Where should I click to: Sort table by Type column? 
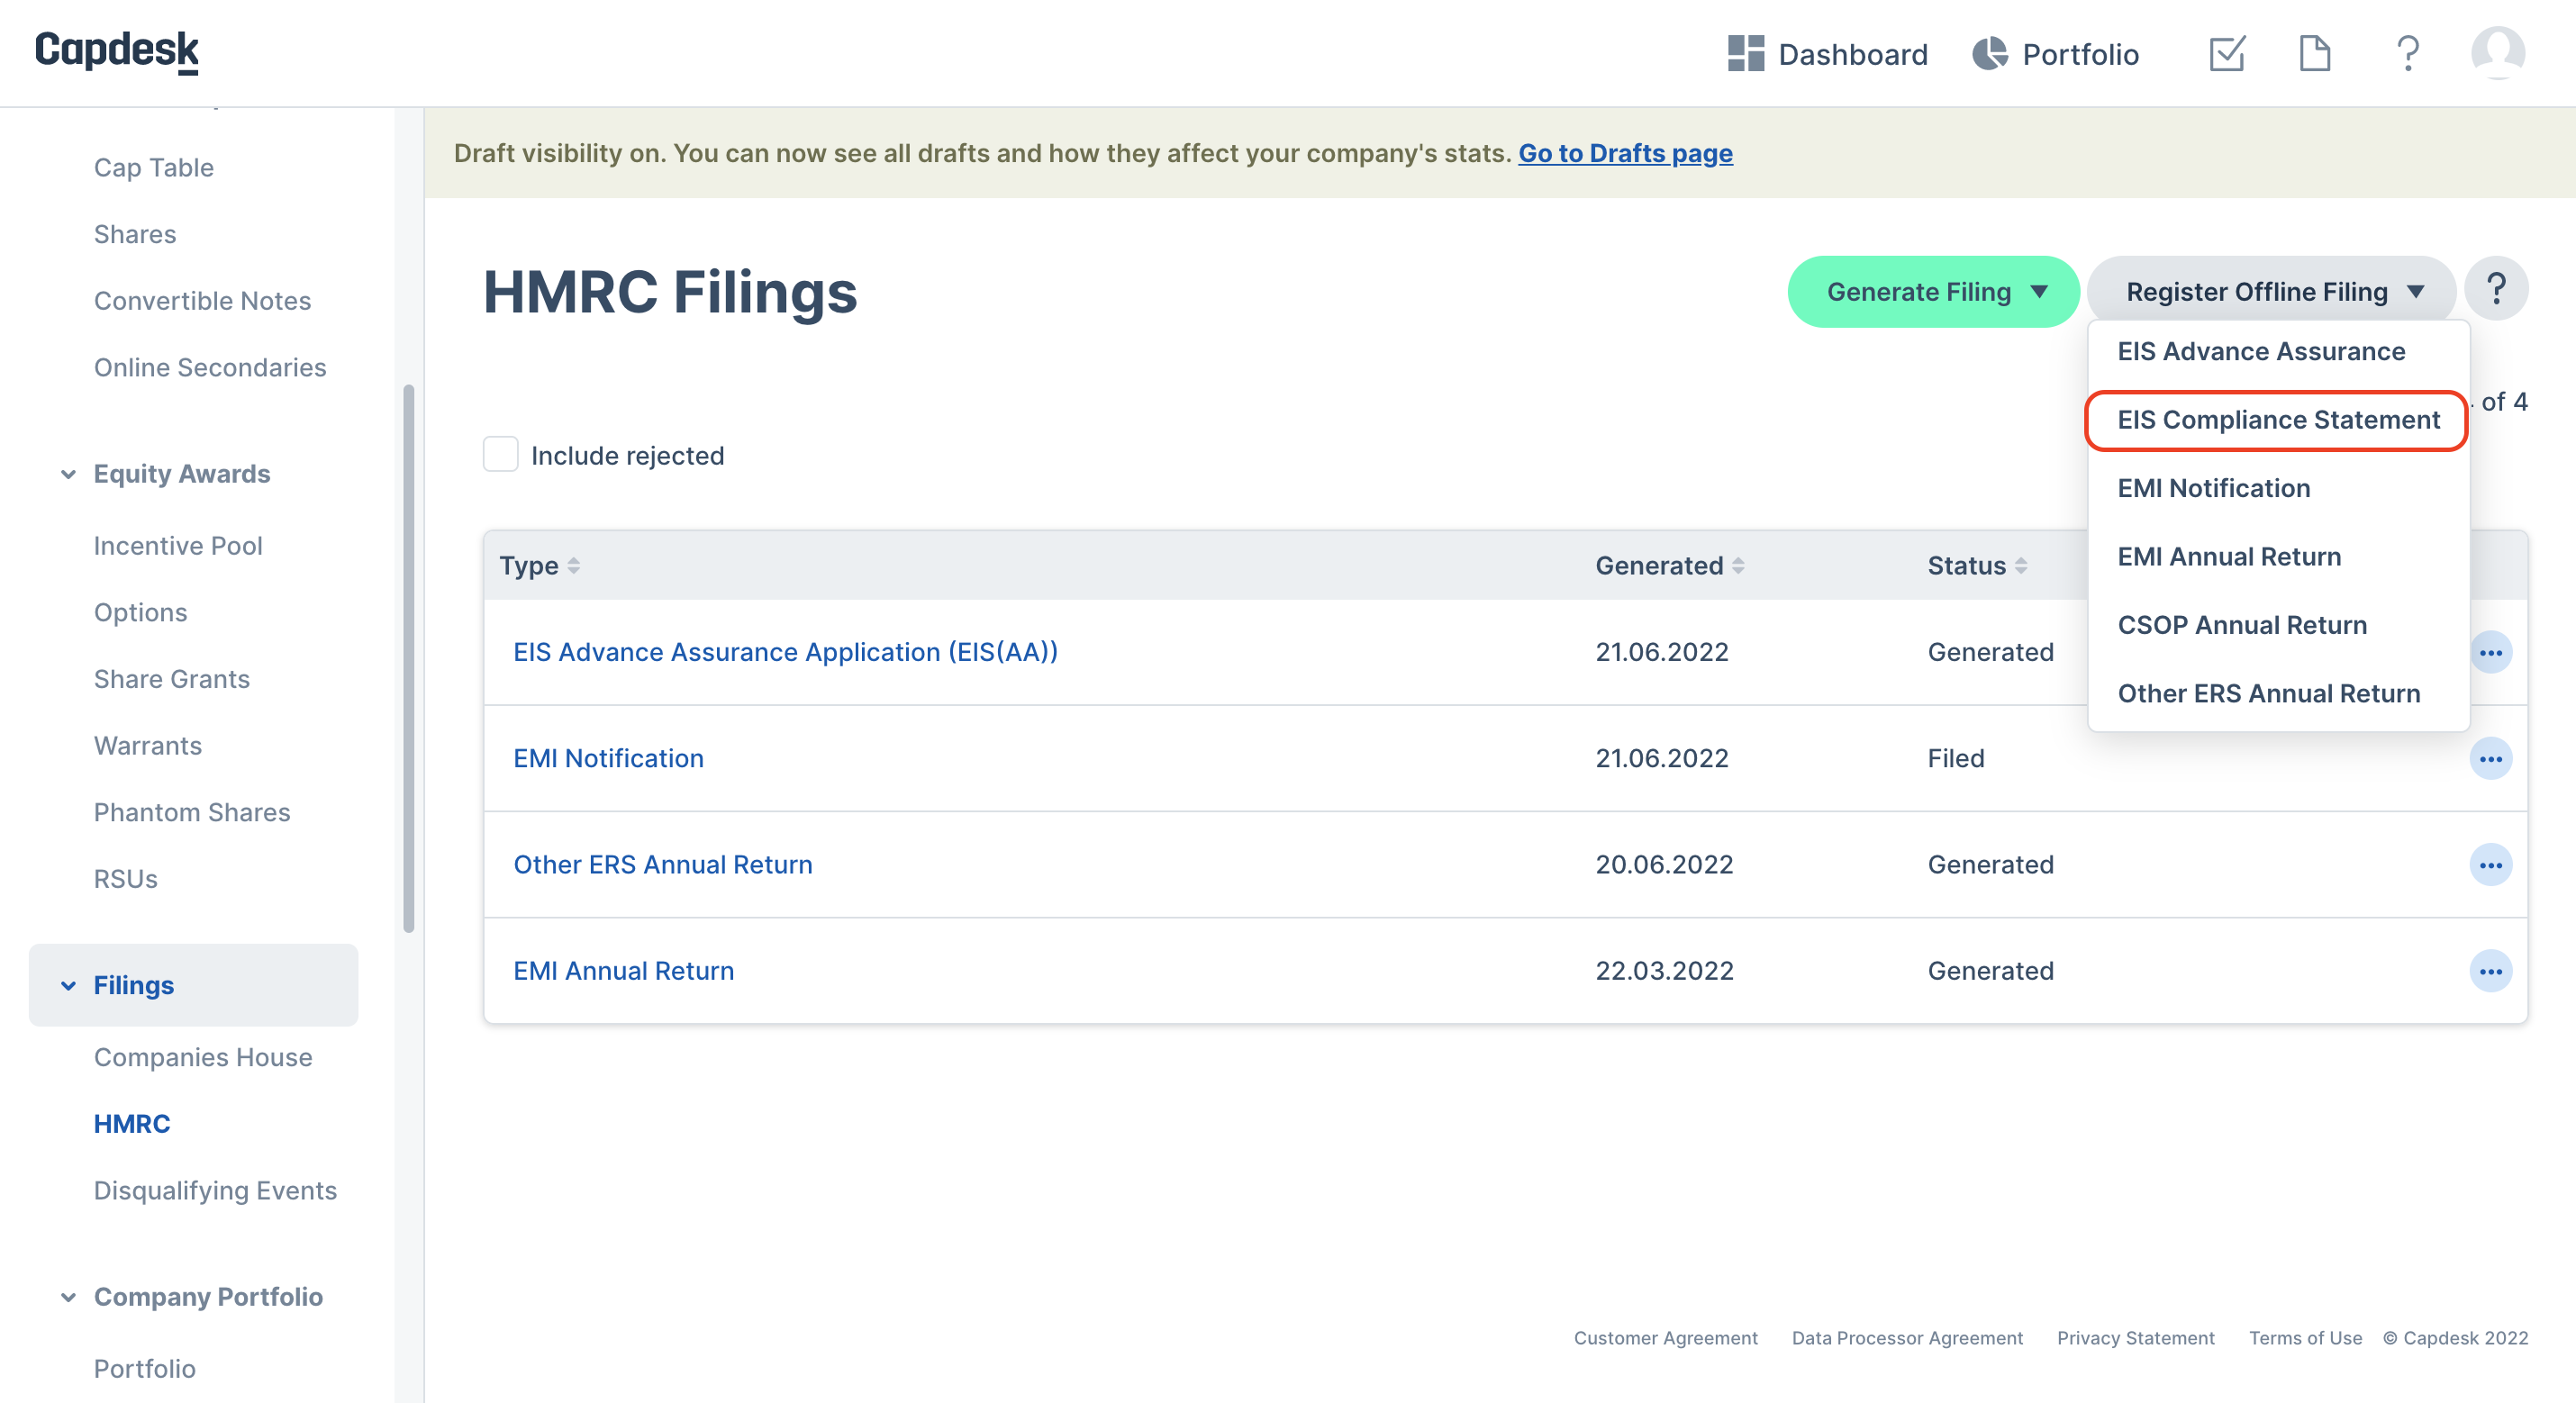pyautogui.click(x=539, y=566)
